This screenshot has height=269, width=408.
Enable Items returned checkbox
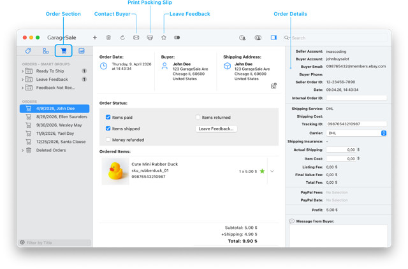click(198, 118)
